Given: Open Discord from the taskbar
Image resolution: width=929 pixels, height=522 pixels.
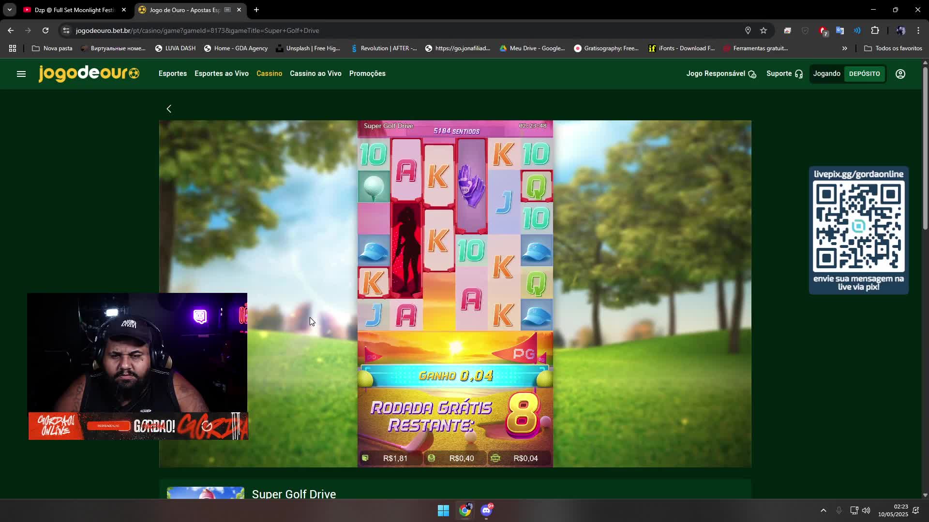Looking at the screenshot, I should pyautogui.click(x=486, y=510).
